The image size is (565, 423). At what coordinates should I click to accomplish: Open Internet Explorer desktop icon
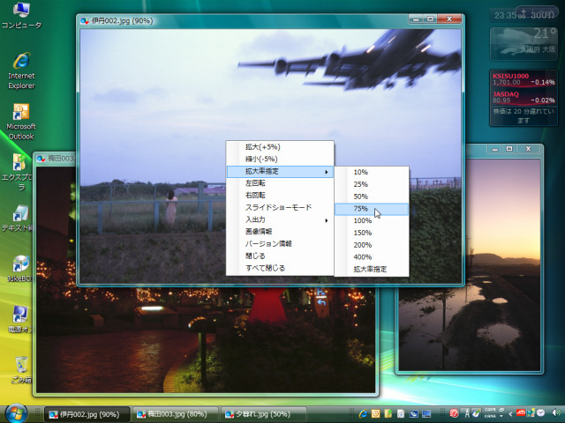21,70
